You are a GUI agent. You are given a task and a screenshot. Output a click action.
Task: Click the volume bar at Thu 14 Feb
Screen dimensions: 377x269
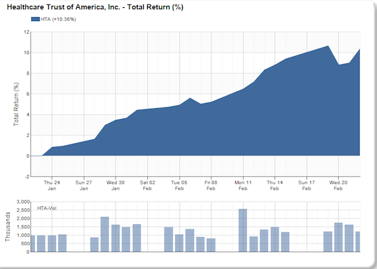275,239
